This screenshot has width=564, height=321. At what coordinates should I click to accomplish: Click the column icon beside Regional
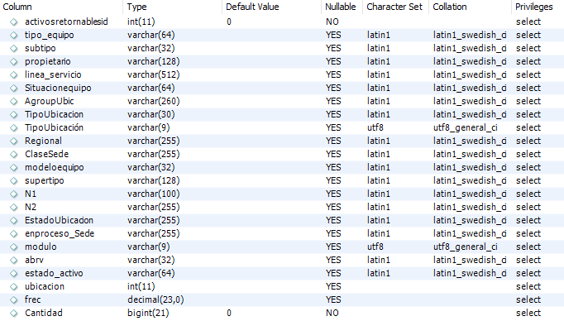tap(14, 141)
